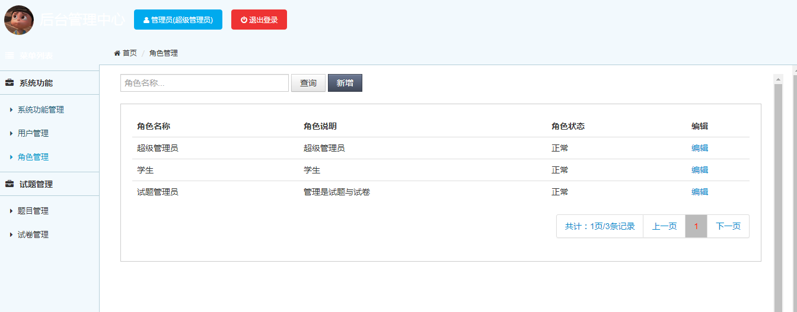Click the home icon in breadcrumb
This screenshot has width=797, height=312.
click(x=117, y=53)
